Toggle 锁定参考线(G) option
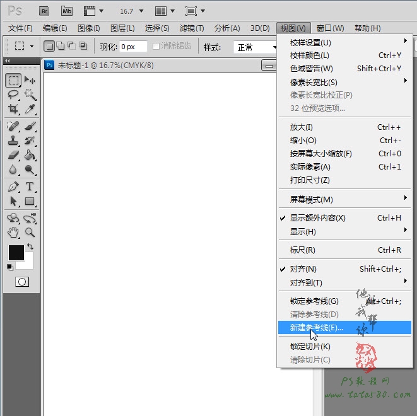Screen dimensions: 417x416 coord(344,301)
